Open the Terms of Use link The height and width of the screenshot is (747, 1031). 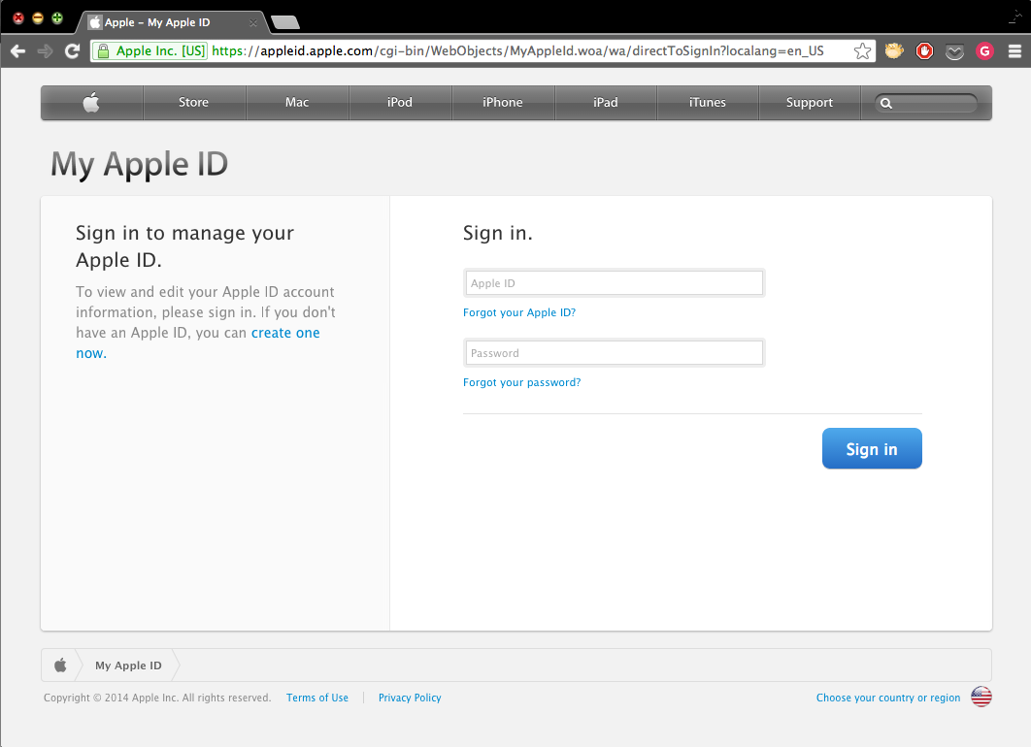(x=317, y=698)
